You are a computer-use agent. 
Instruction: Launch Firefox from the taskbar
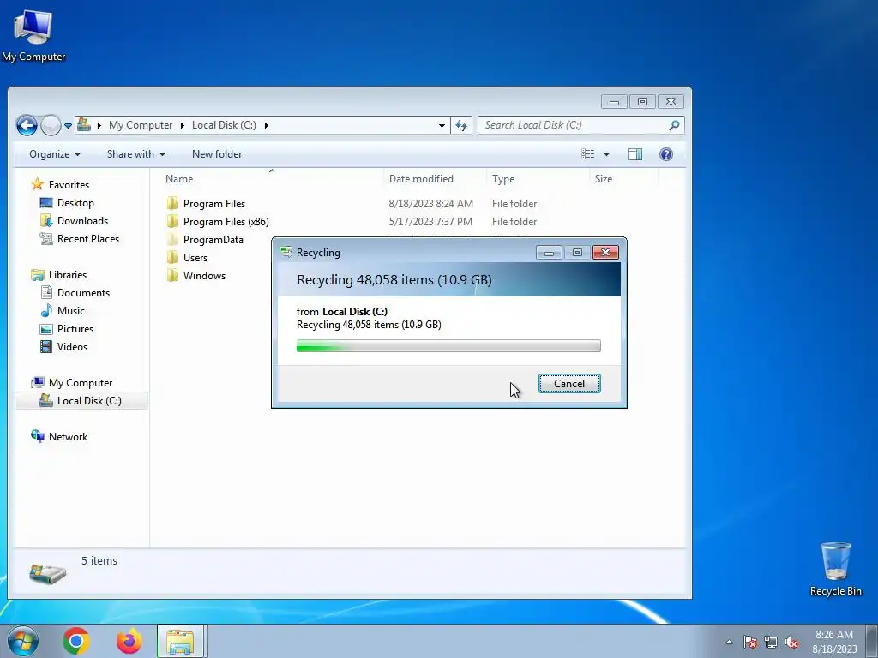click(129, 641)
